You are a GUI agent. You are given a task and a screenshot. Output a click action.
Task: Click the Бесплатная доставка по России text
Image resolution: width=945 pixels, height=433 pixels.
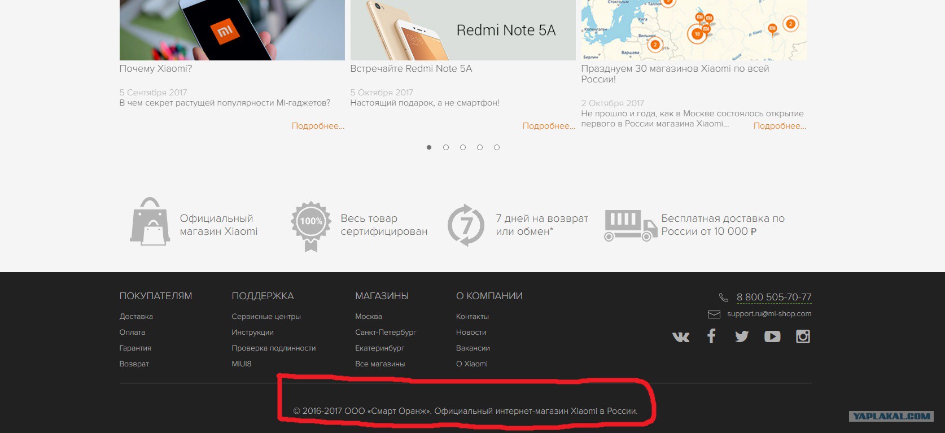pyautogui.click(x=723, y=225)
